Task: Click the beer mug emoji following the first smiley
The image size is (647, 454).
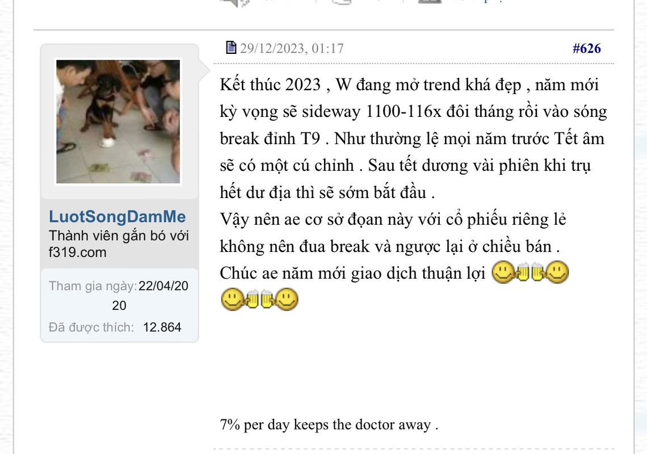Action: click(x=522, y=272)
